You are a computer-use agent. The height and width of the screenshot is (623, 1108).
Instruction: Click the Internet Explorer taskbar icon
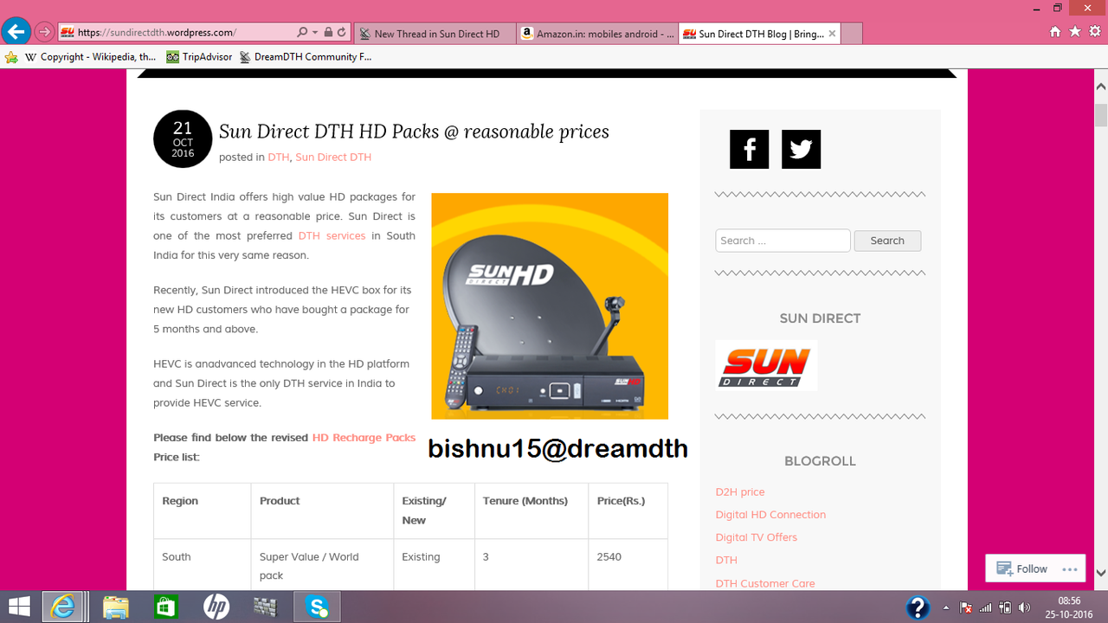tap(64, 607)
